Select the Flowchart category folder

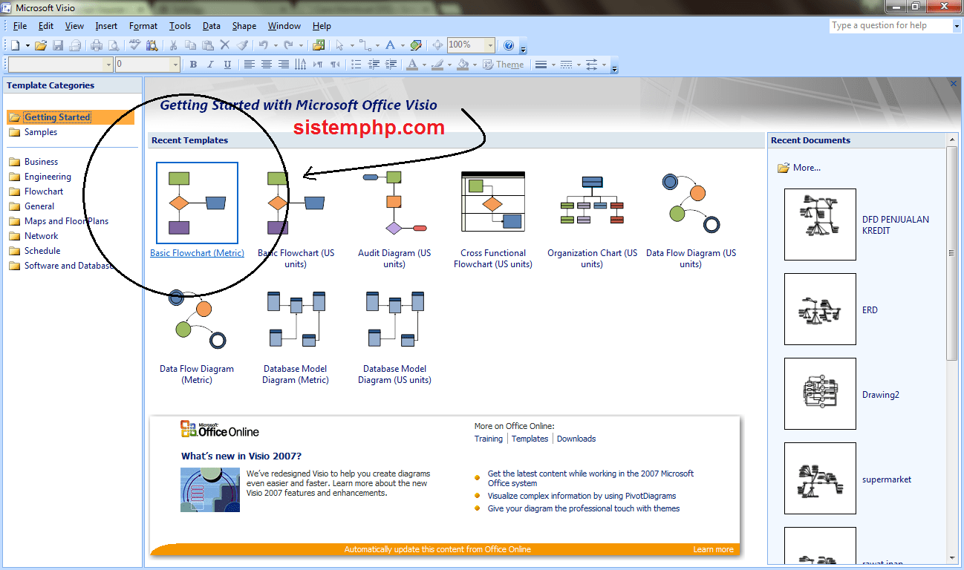[36, 191]
